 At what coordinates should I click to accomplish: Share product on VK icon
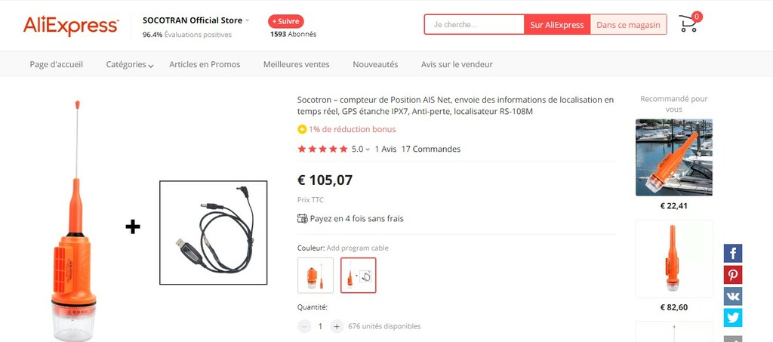tap(732, 297)
